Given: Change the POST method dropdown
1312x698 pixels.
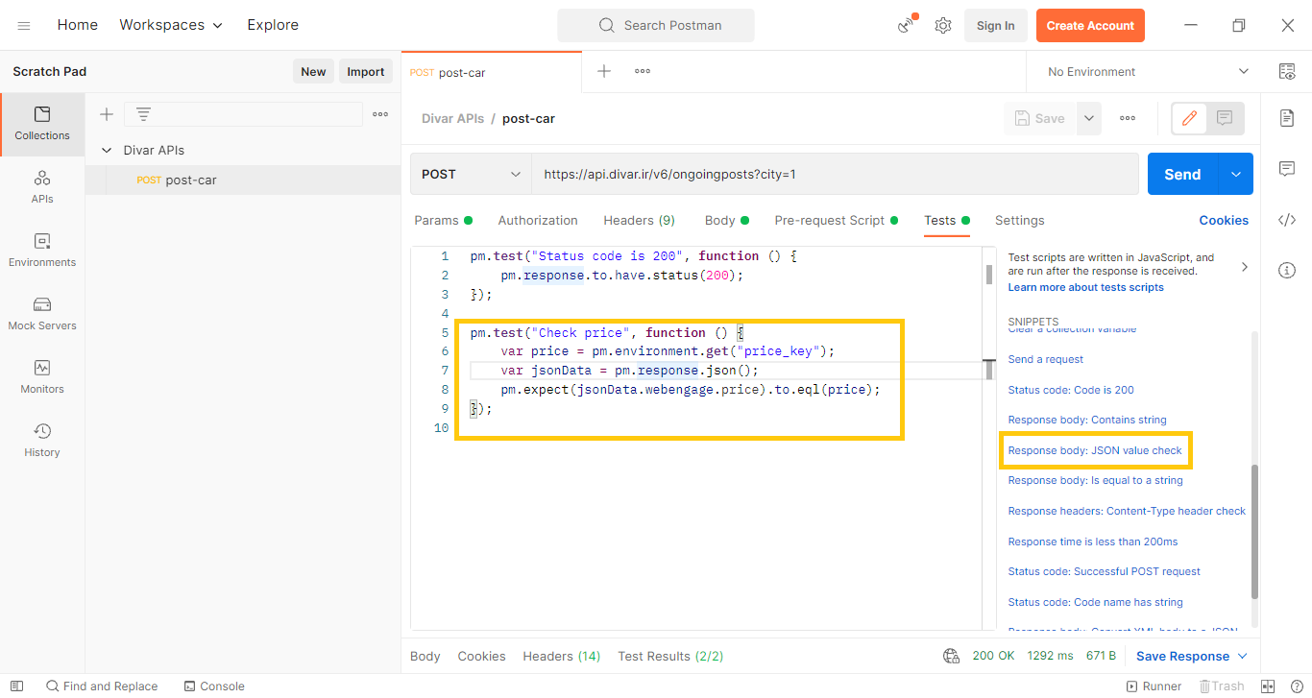Looking at the screenshot, I should (x=471, y=174).
